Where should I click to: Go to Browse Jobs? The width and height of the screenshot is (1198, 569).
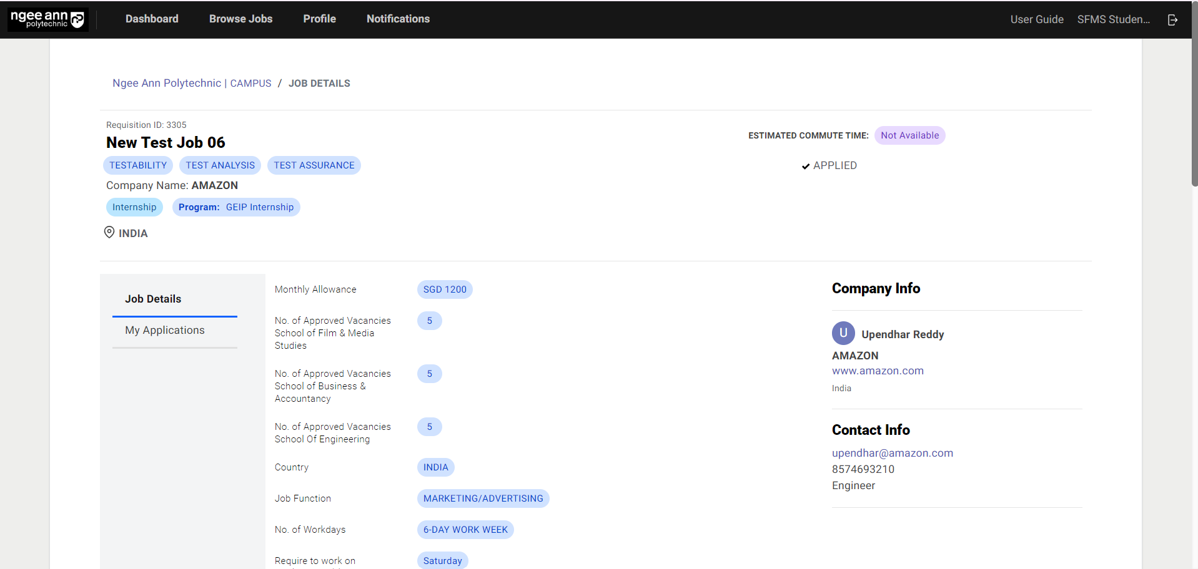[240, 19]
